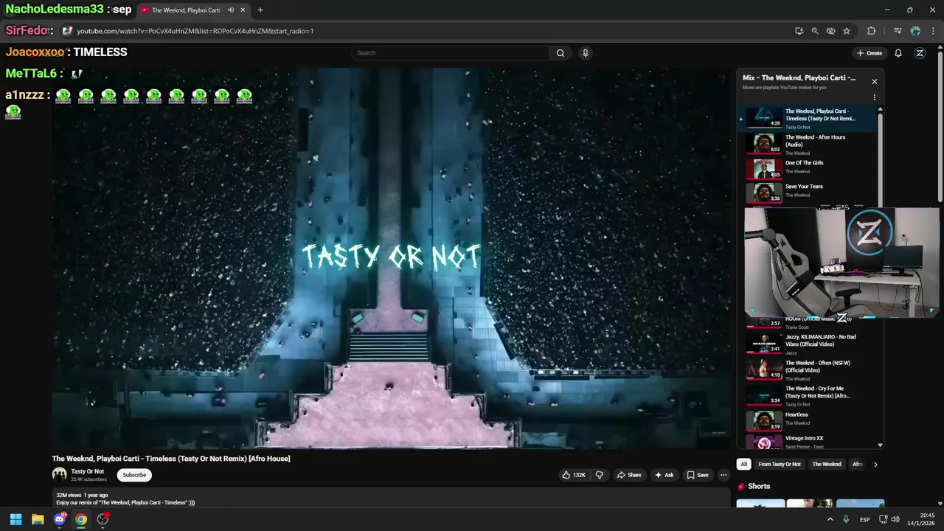Image resolution: width=944 pixels, height=531 pixels.
Task: Open a new browser tab
Action: tap(260, 10)
